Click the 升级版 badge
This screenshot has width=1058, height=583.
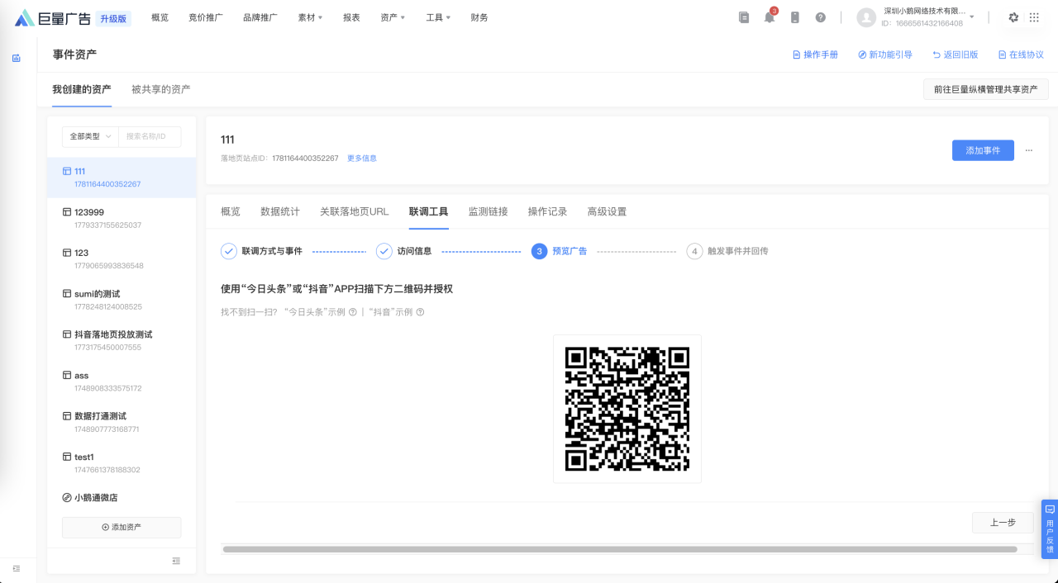(113, 18)
